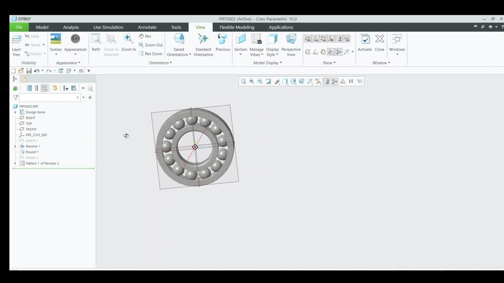
Task: Click Repaint in the in-graphics toolbar
Action: (268, 81)
